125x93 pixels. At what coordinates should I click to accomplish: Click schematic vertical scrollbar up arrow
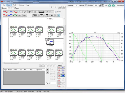pyautogui.click(x=64, y=19)
